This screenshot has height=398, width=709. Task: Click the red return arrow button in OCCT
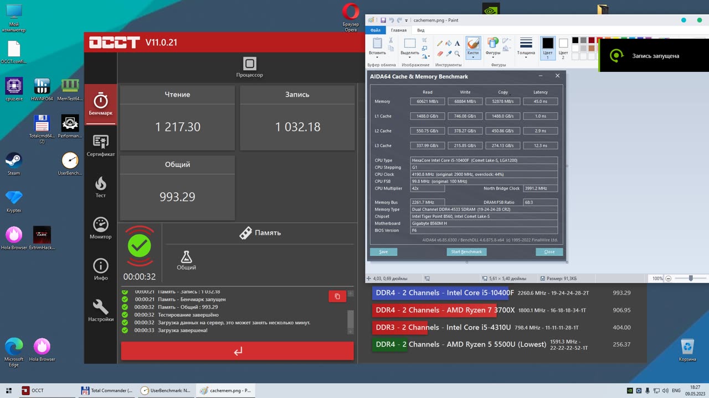(x=238, y=351)
